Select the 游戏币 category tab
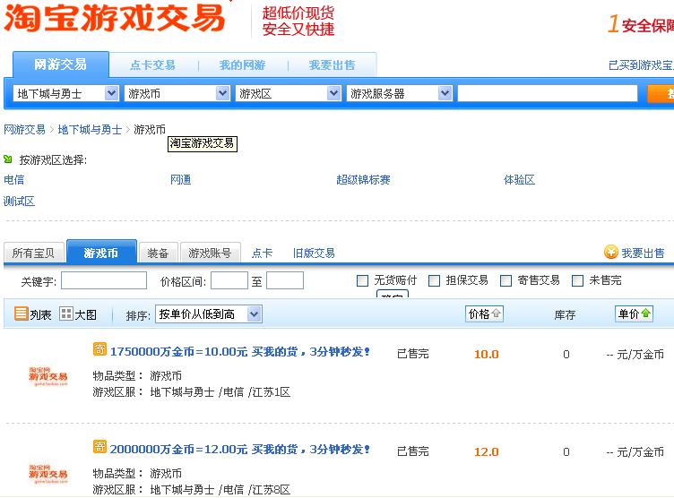Viewport: 674px width, 498px height. 101,253
